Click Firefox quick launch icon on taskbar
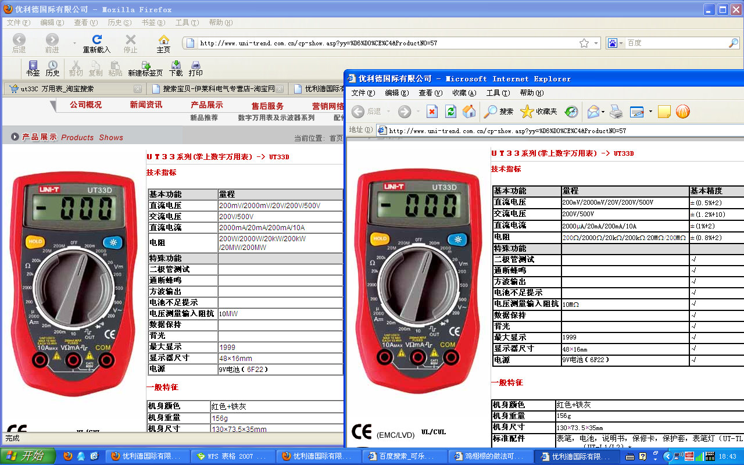The width and height of the screenshot is (744, 465). [68, 456]
